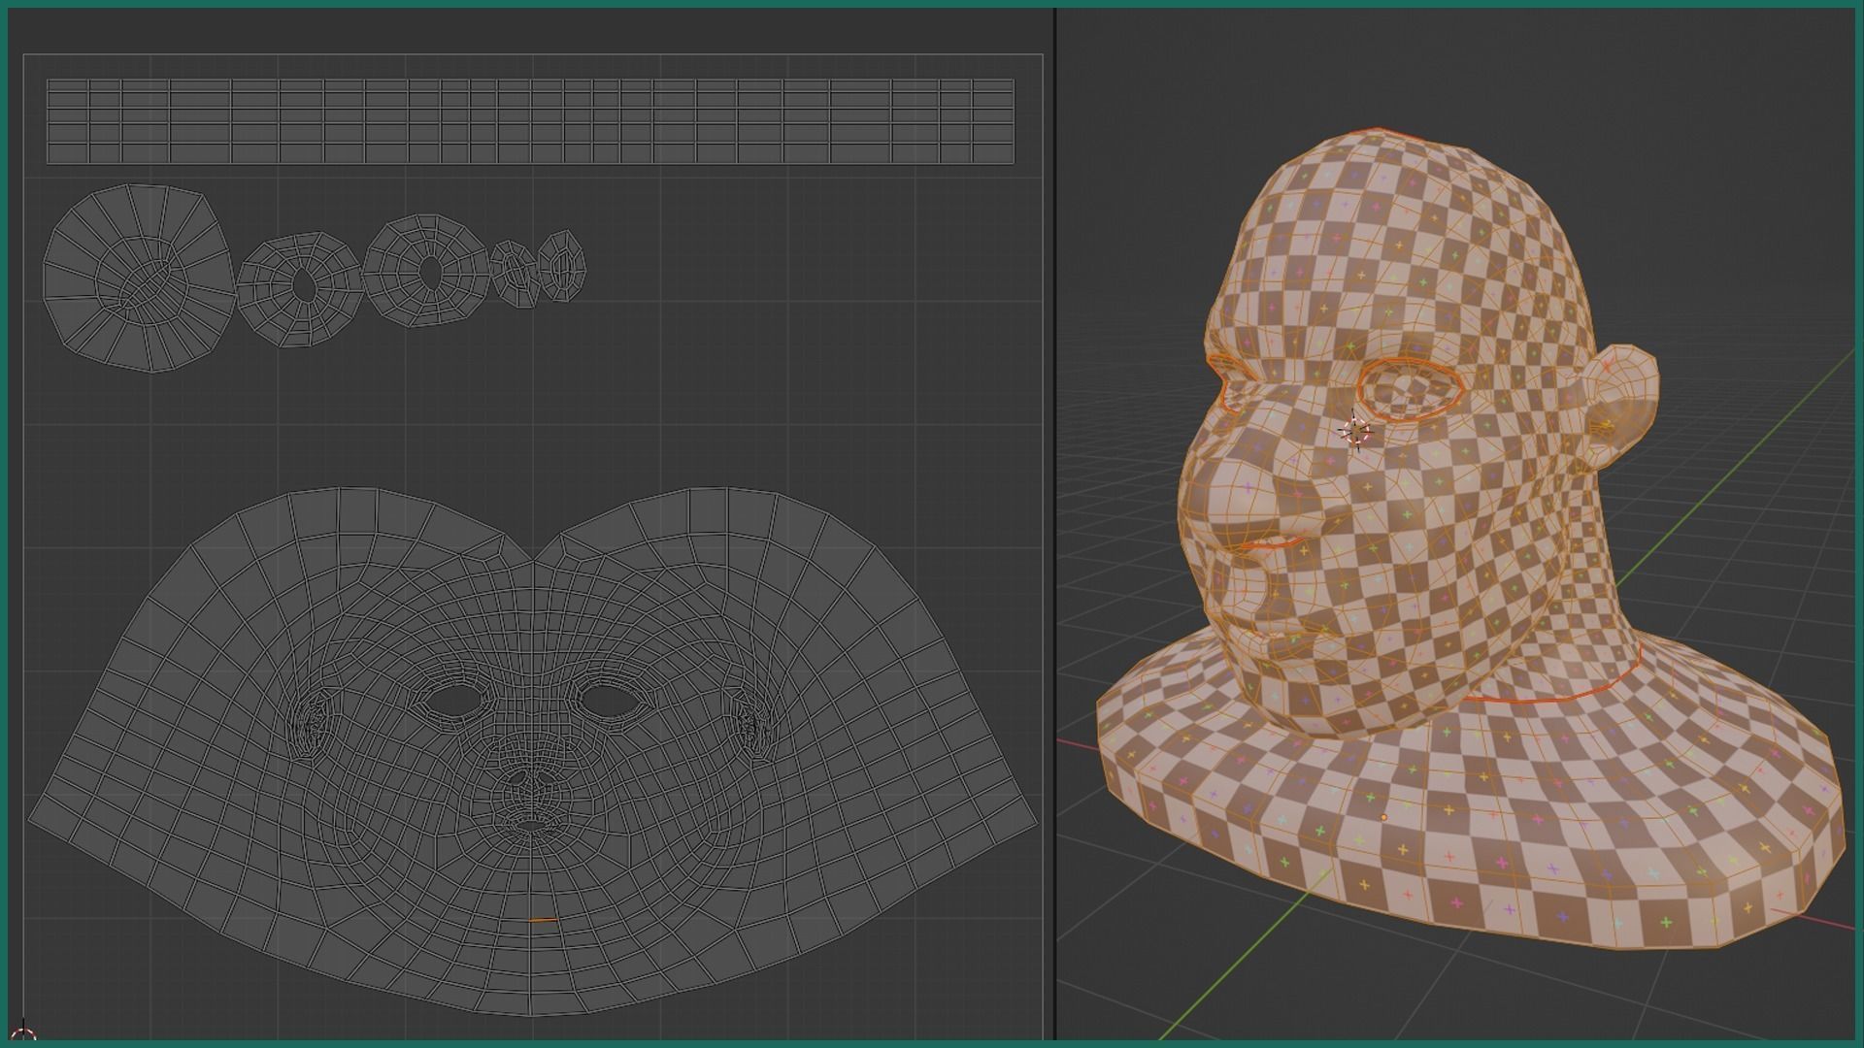Screen dimensions: 1864x1048
Task: Click the orange vertex dot on bust base
Action: [x=1383, y=817]
